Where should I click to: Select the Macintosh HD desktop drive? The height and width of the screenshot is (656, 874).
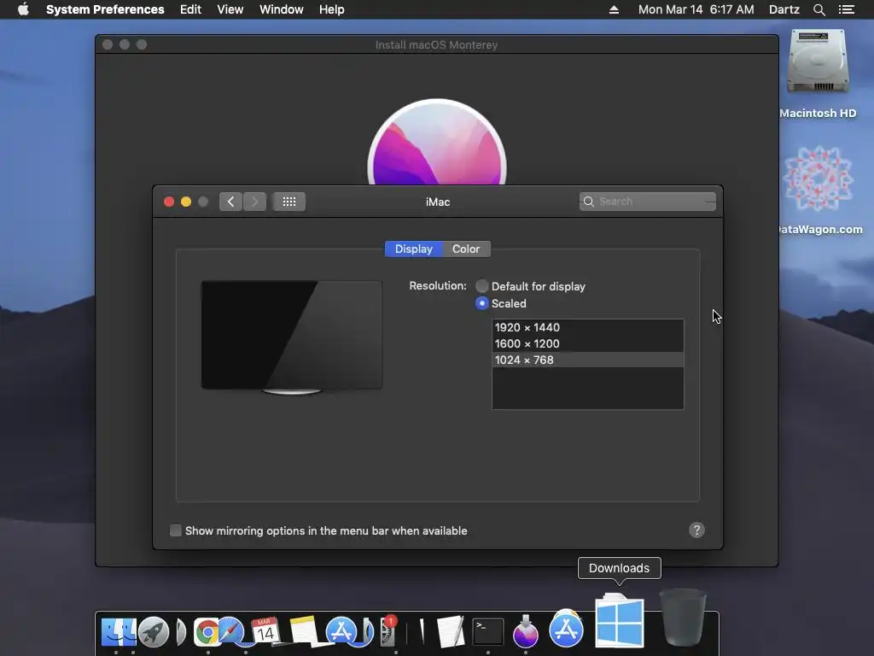pos(818,73)
